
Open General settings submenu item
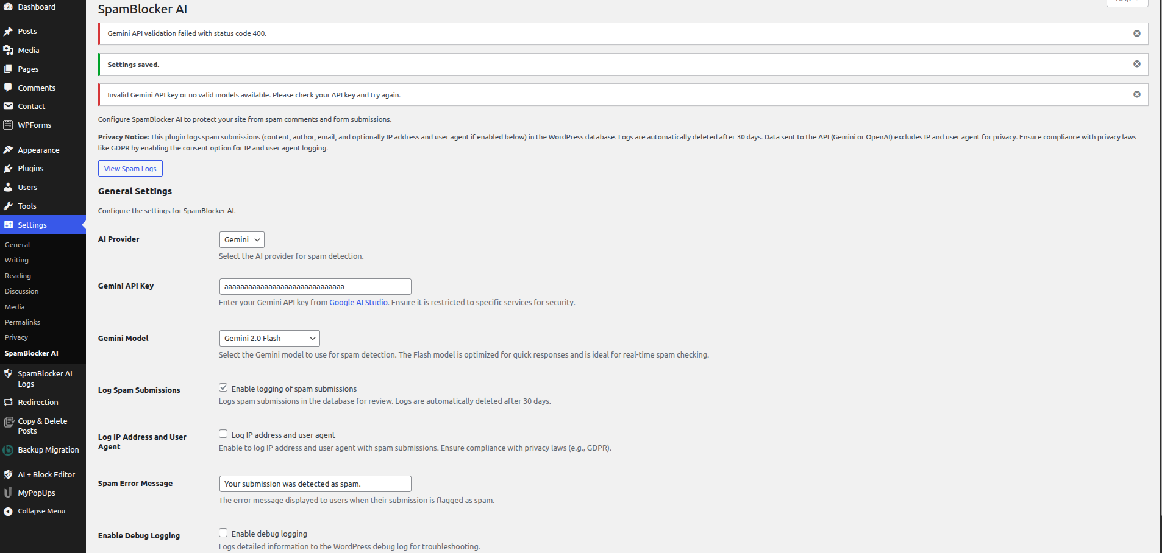point(17,245)
